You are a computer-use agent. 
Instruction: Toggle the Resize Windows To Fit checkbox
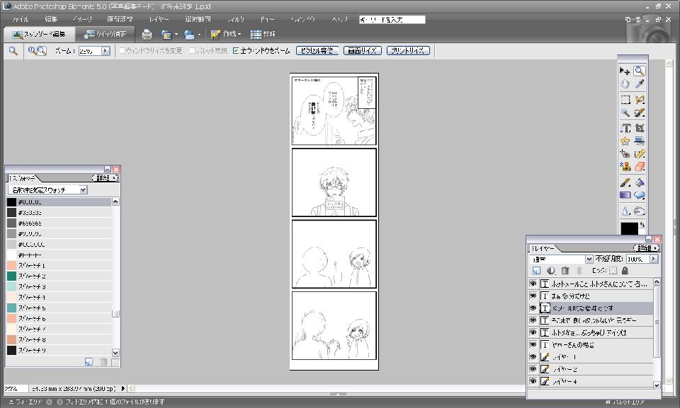point(122,51)
